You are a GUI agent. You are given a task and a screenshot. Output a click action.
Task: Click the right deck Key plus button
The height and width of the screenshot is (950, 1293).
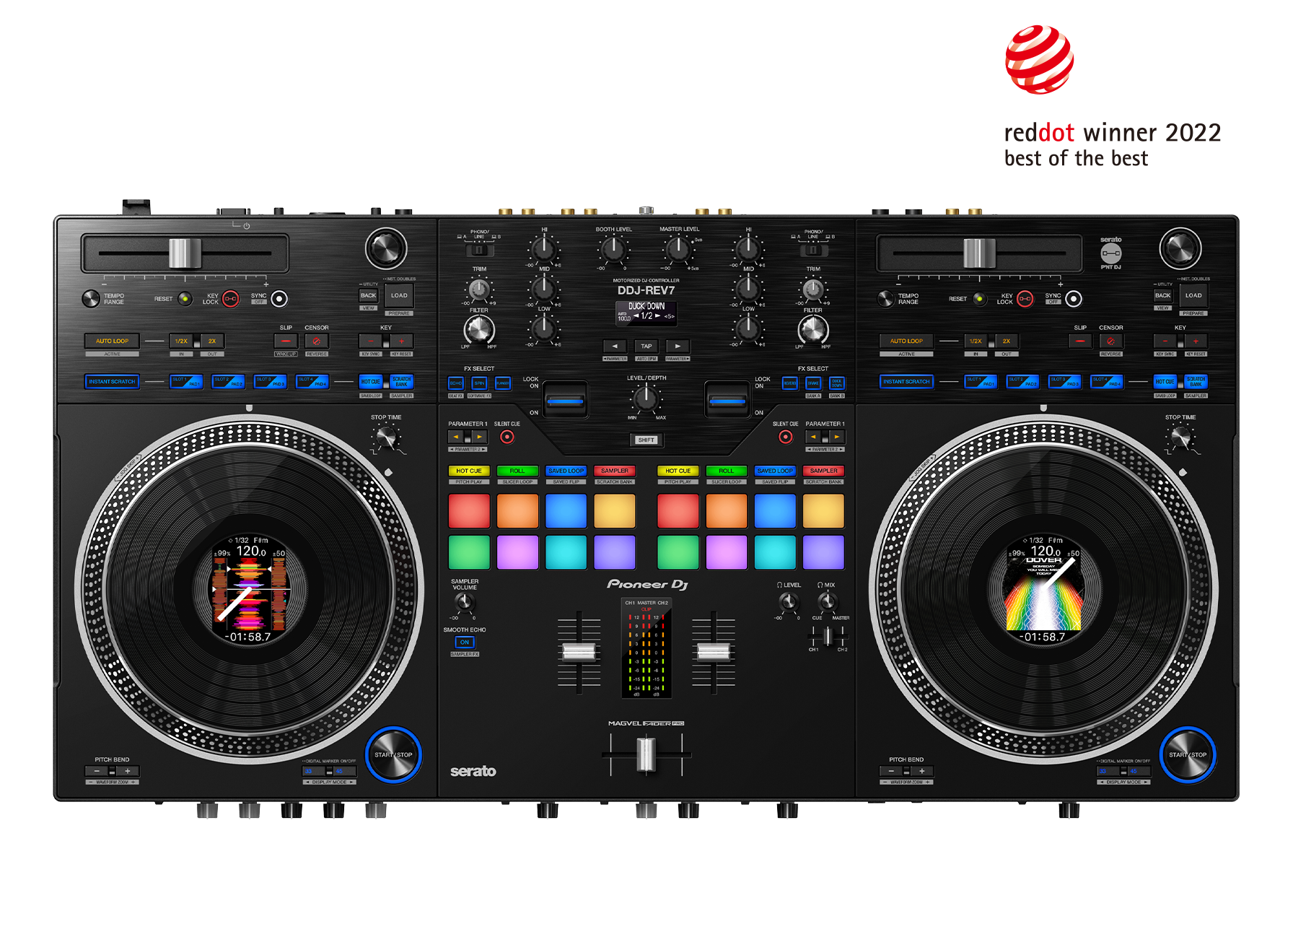click(1196, 341)
